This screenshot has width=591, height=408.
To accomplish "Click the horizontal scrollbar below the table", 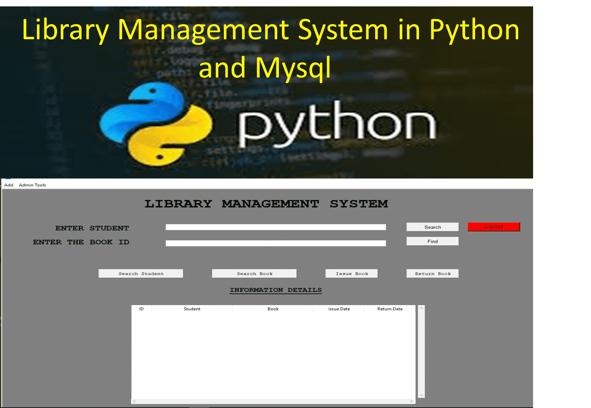I will click(x=273, y=401).
